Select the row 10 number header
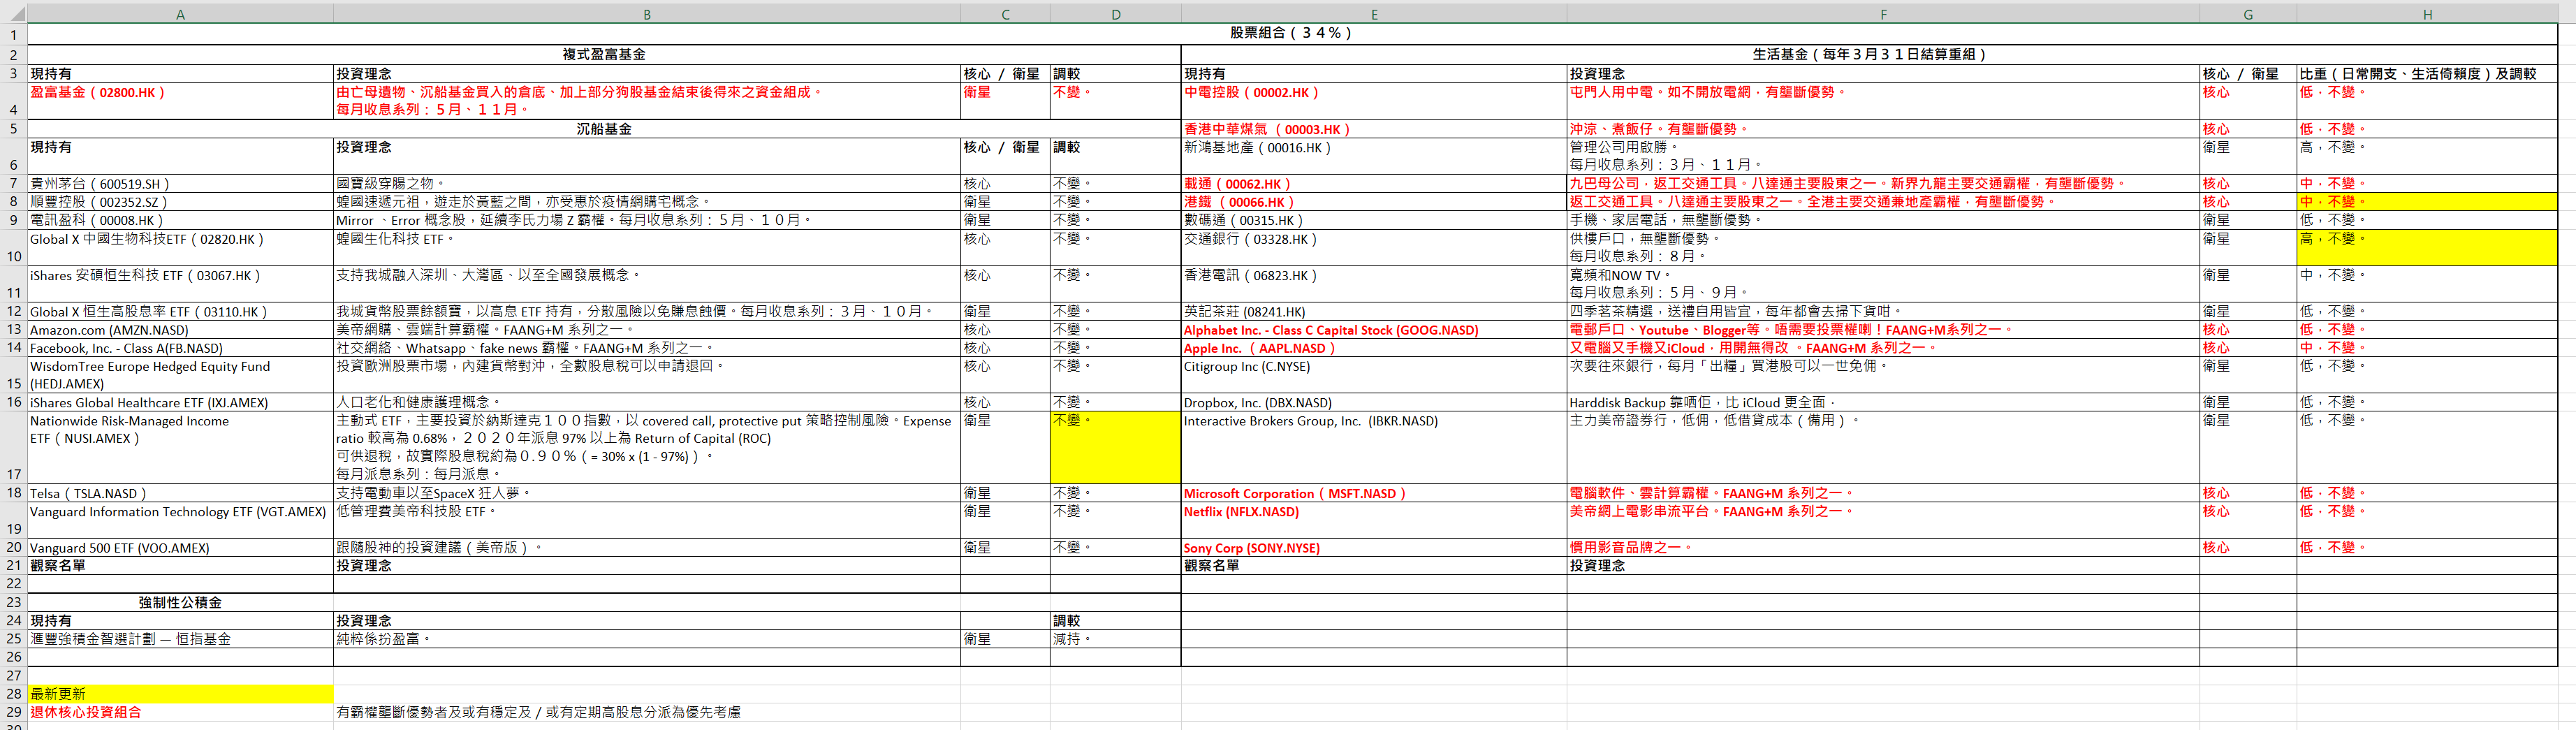The image size is (2576, 730). click(13, 247)
